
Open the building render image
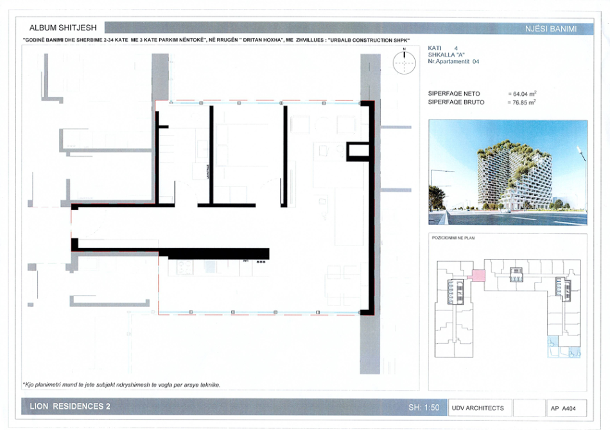(x=507, y=172)
